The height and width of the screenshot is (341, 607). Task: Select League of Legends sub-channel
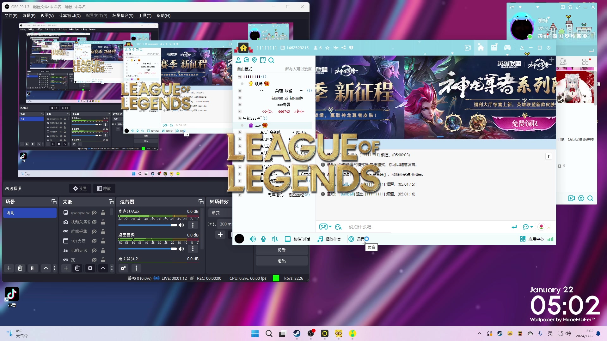[287, 98]
